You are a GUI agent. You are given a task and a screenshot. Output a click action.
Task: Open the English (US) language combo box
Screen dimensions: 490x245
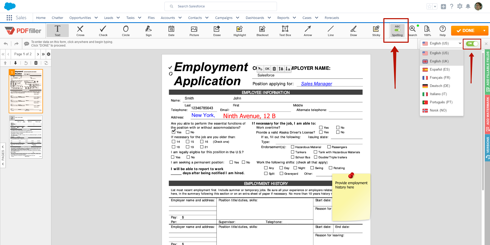[x=441, y=43]
